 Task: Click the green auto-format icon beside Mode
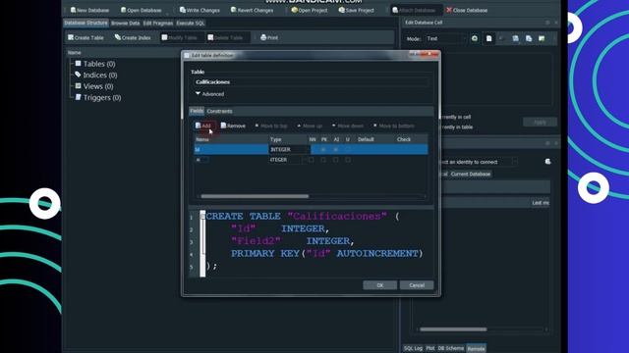point(475,38)
